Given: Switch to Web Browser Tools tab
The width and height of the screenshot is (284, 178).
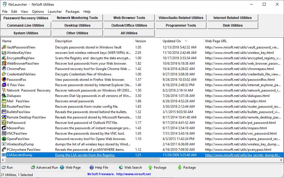Looking at the screenshot, I should click(x=129, y=18).
